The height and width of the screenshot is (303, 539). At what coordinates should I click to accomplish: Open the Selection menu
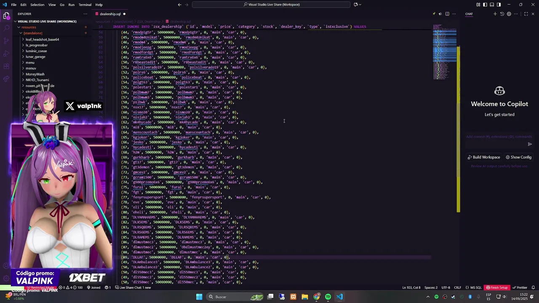(37, 5)
